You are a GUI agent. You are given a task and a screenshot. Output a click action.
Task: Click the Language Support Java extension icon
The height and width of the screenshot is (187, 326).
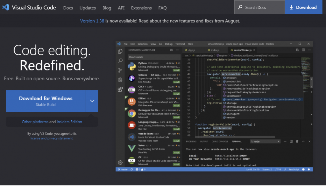coord(131,125)
